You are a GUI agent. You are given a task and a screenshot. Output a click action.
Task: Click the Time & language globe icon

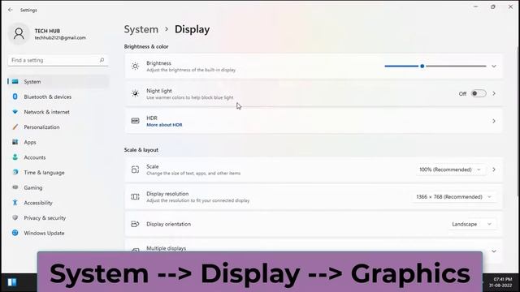click(15, 173)
